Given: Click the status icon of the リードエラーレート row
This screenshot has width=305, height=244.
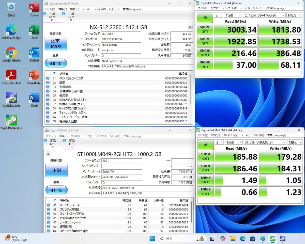Looking at the screenshot, I should 48,205.
